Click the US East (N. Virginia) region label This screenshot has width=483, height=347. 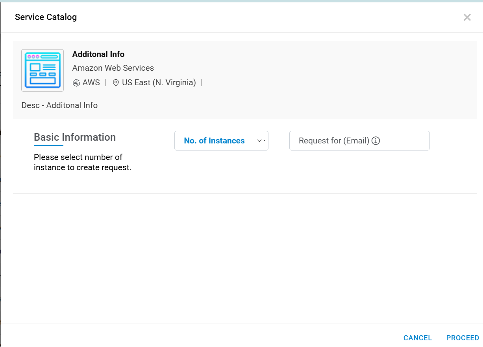pos(159,83)
